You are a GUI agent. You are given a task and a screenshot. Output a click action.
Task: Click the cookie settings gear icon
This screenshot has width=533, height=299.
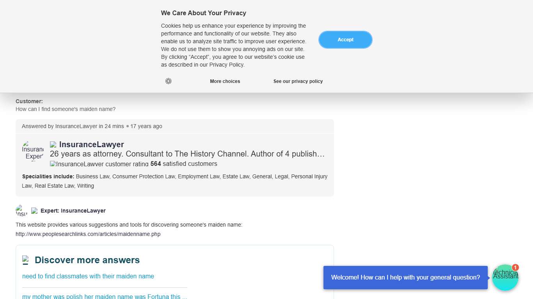point(168,81)
